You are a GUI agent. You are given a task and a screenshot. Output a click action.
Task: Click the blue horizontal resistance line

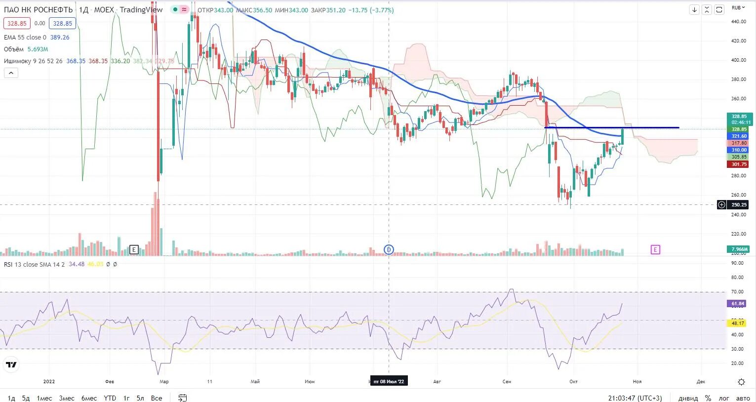(612, 128)
